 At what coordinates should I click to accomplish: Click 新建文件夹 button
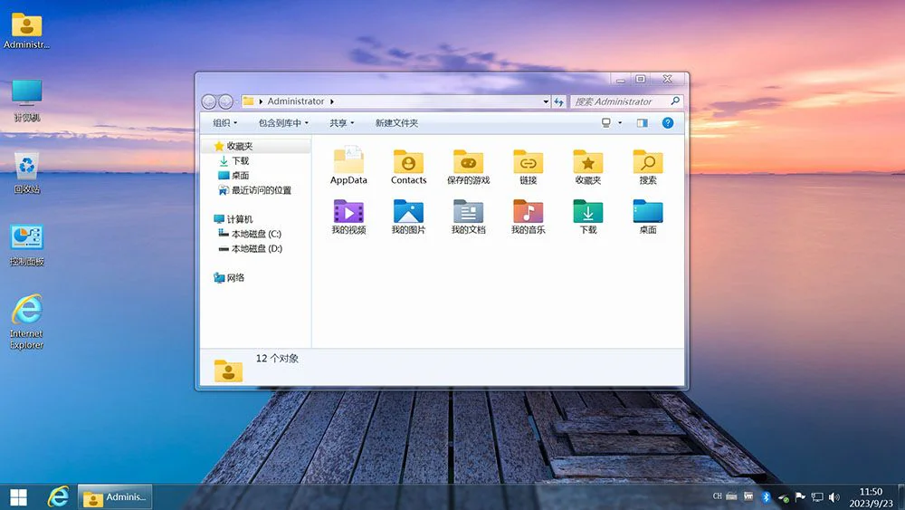point(396,123)
